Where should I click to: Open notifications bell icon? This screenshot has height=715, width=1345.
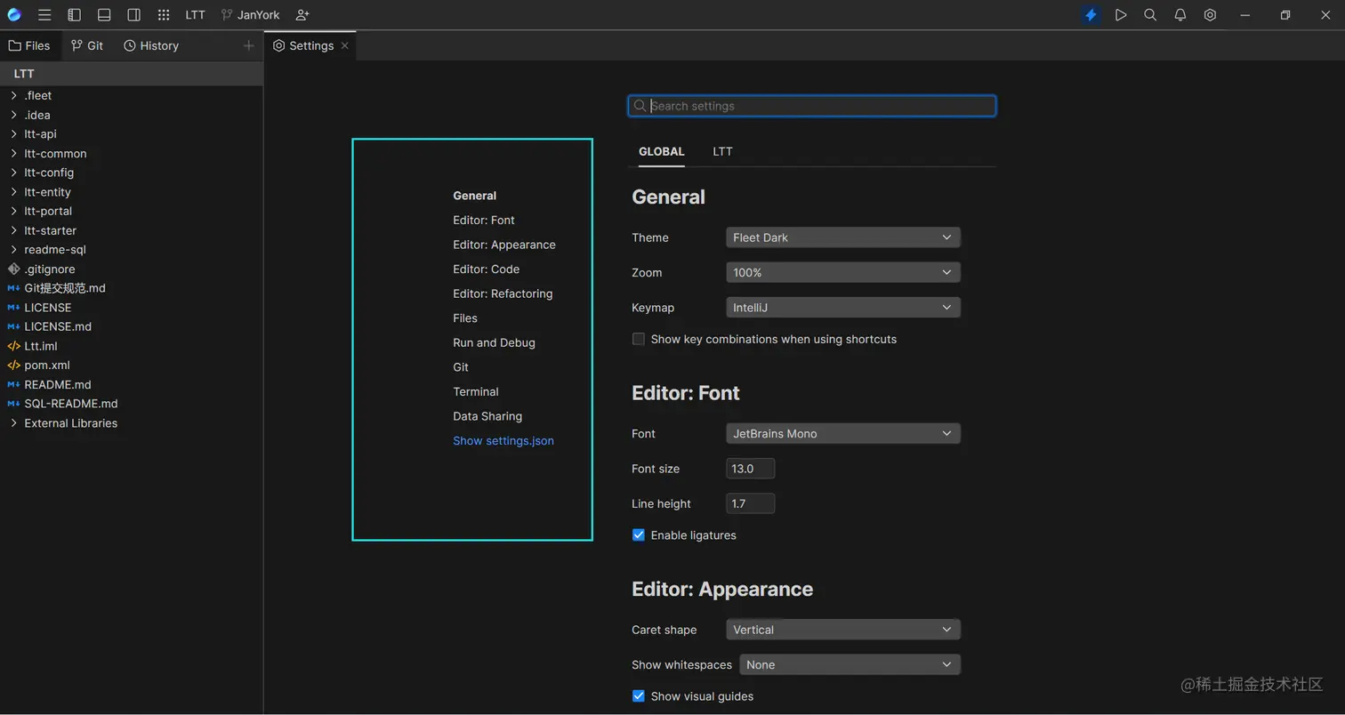coord(1180,15)
